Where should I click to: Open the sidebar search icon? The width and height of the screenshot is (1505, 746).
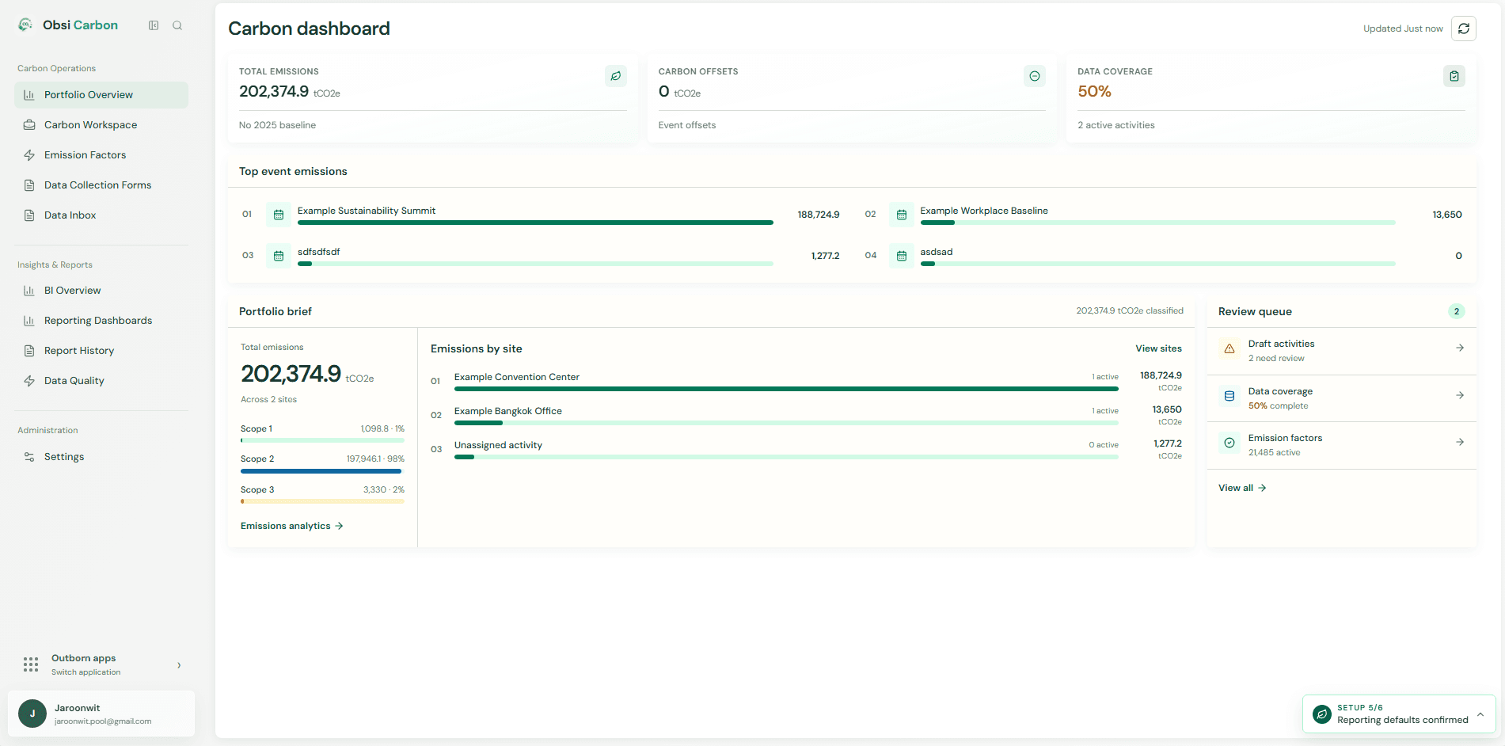[177, 25]
